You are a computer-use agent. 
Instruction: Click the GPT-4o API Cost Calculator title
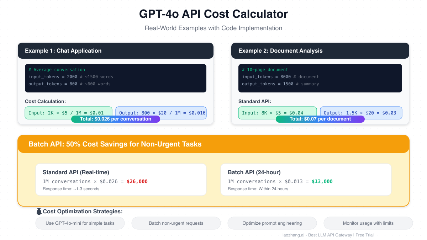(213, 14)
